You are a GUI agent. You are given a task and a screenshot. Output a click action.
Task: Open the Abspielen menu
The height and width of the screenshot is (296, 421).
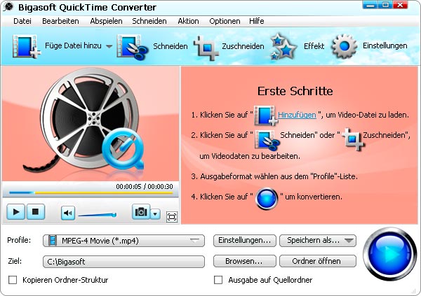pos(106,21)
